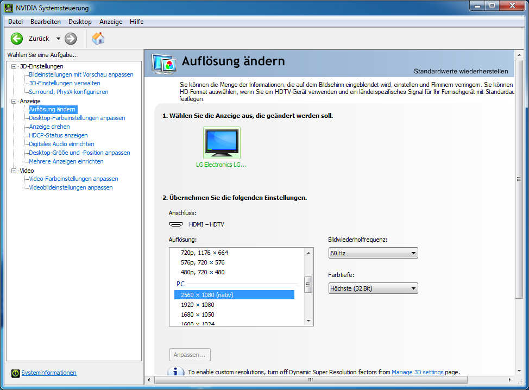Click the main panel vertical scrollbar thumb
The width and height of the screenshot is (529, 390).
point(519,179)
